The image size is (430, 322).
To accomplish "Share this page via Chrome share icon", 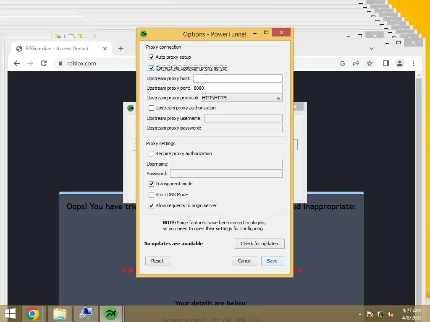I will 356,64.
